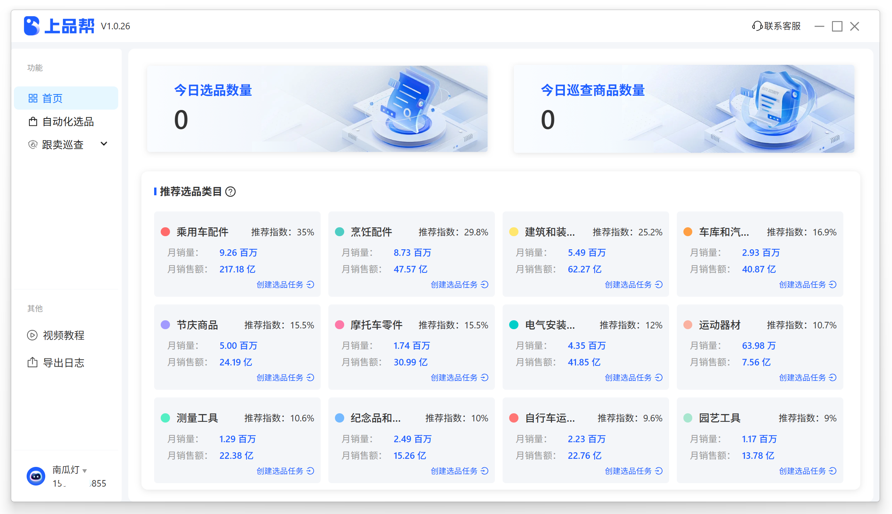Create selection task for 电气安装...
Image resolution: width=892 pixels, height=514 pixels.
click(x=634, y=377)
